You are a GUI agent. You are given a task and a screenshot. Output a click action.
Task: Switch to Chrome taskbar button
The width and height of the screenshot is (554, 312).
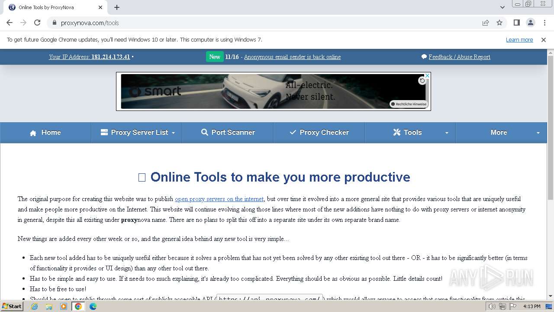[x=78, y=306]
